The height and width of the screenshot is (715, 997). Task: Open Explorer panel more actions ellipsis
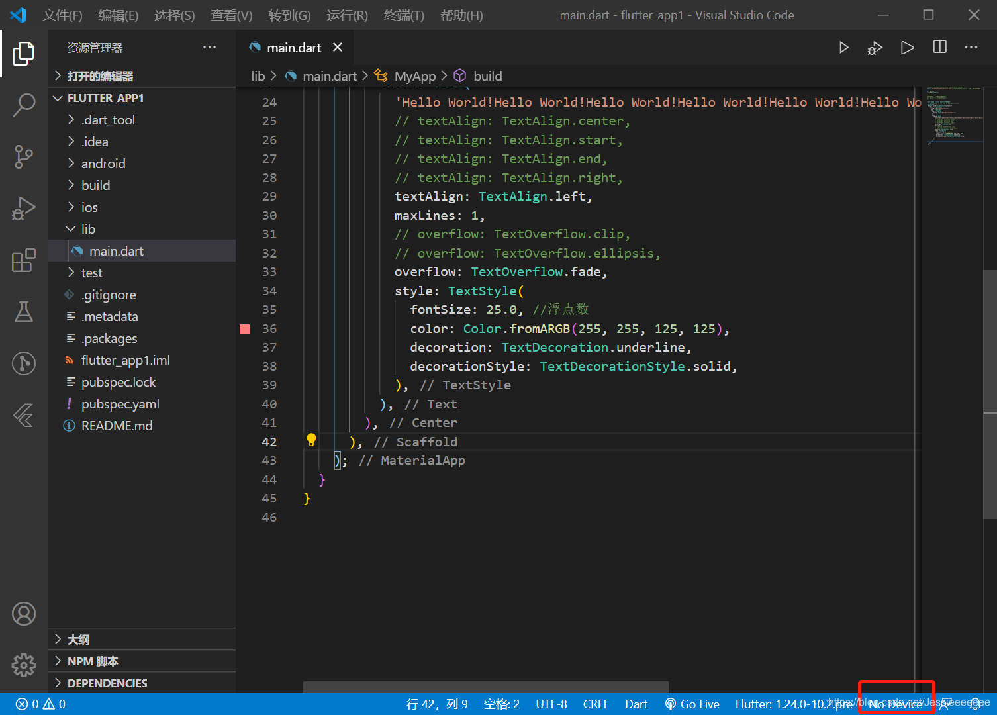[x=209, y=47]
